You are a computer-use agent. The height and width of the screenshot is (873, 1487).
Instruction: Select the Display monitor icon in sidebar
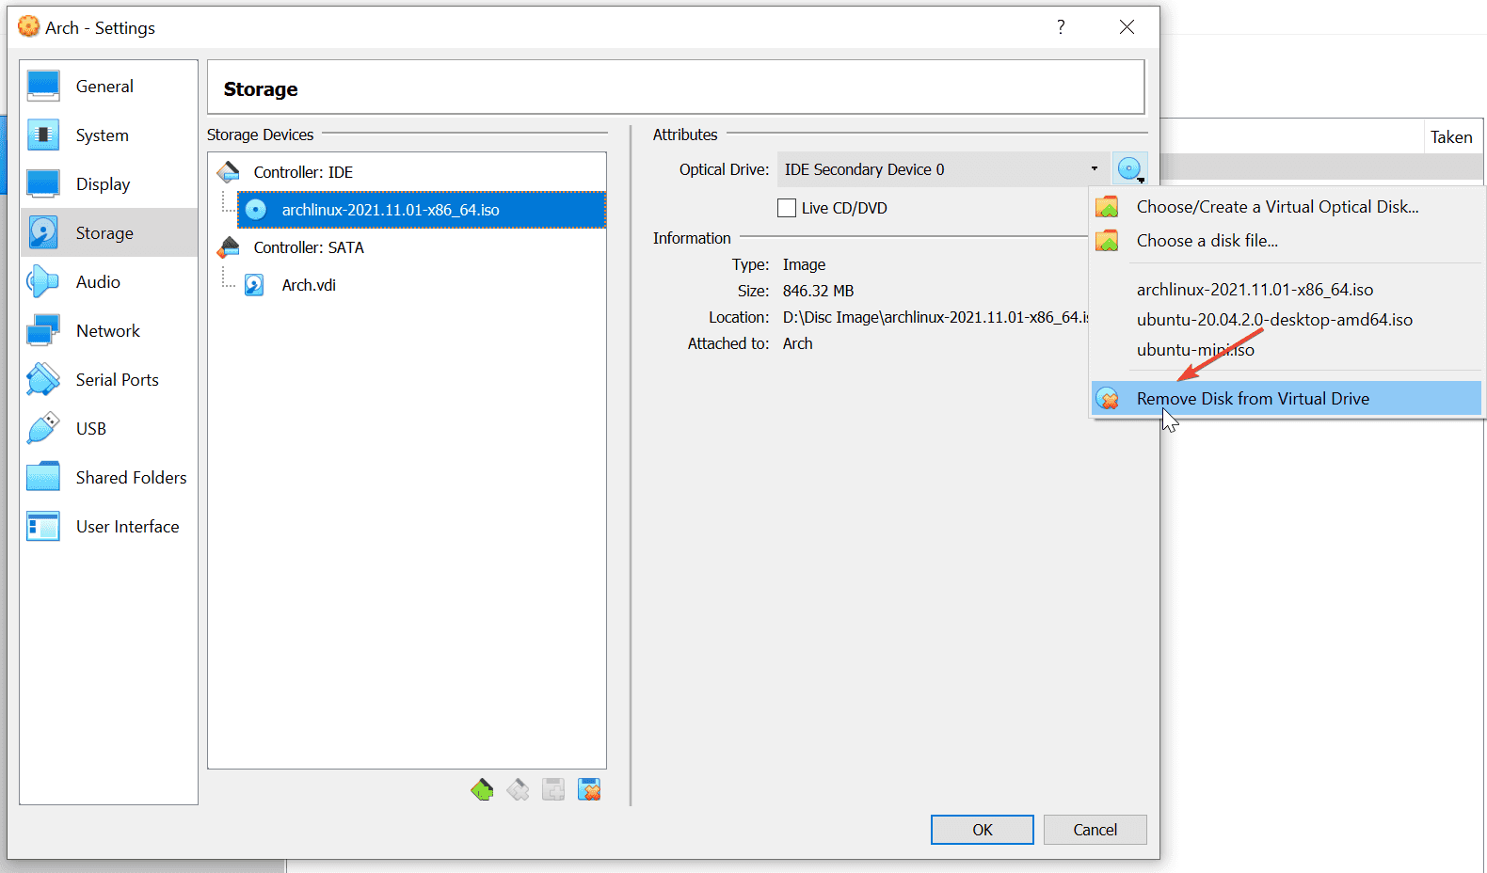pyautogui.click(x=43, y=183)
